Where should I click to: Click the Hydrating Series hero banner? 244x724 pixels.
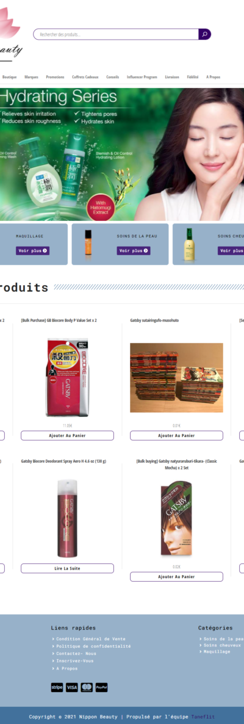coord(122,154)
